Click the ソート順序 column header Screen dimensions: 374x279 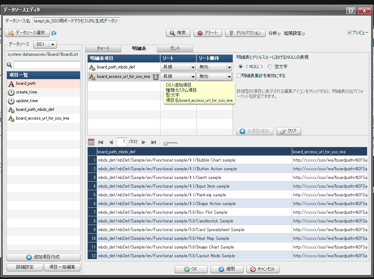pos(215,58)
